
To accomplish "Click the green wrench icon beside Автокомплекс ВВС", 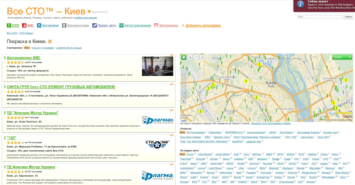I will pos(4,58).
